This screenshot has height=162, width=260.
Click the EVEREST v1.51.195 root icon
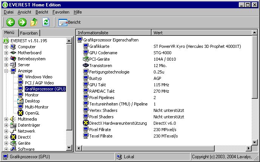[x=6, y=41]
